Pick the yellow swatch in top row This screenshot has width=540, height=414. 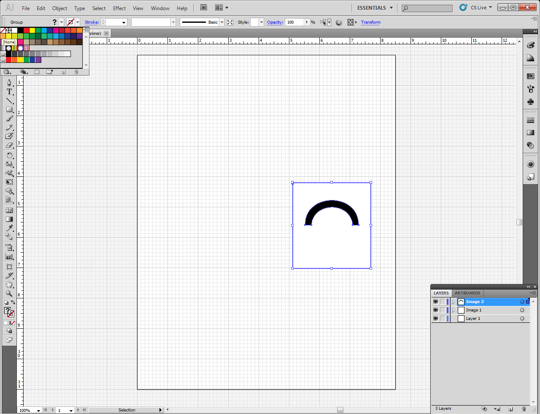tap(32, 30)
